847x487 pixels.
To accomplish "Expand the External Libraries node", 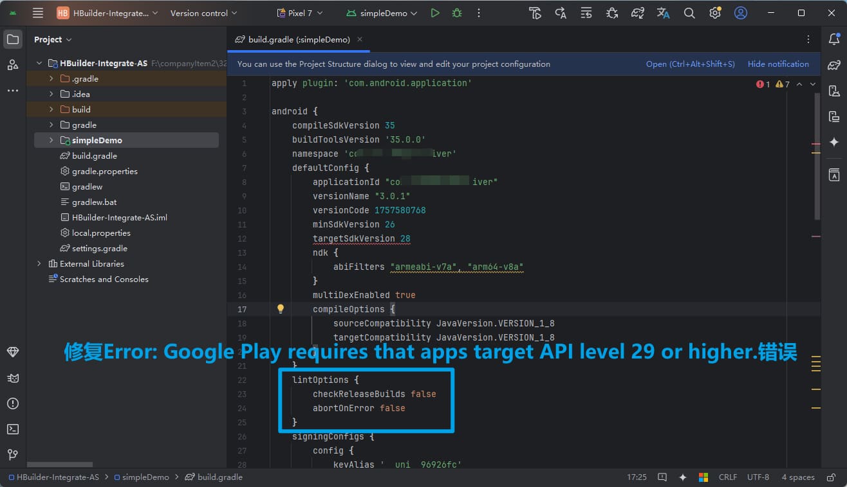I will point(39,263).
